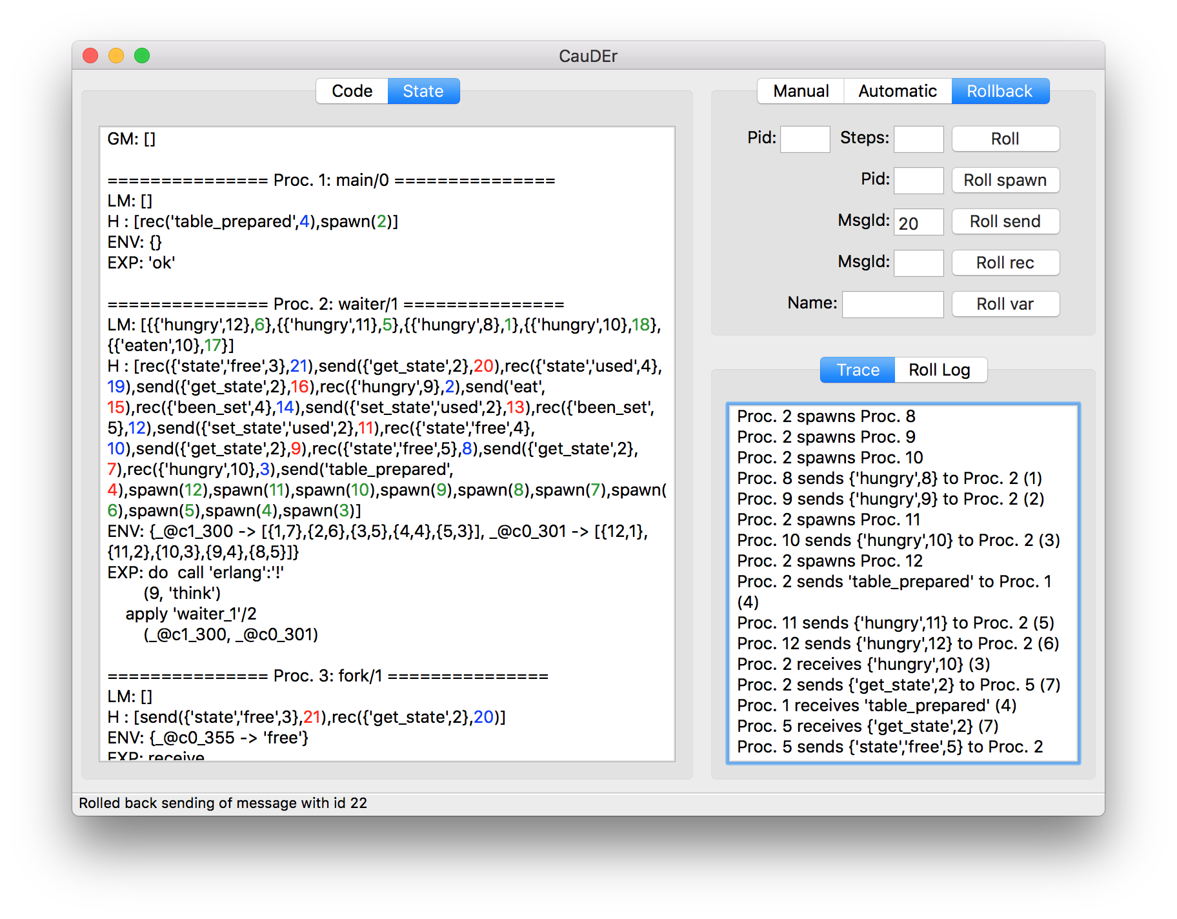This screenshot has height=919, width=1177.
Task: Trigger the Roll send action
Action: 1005,221
